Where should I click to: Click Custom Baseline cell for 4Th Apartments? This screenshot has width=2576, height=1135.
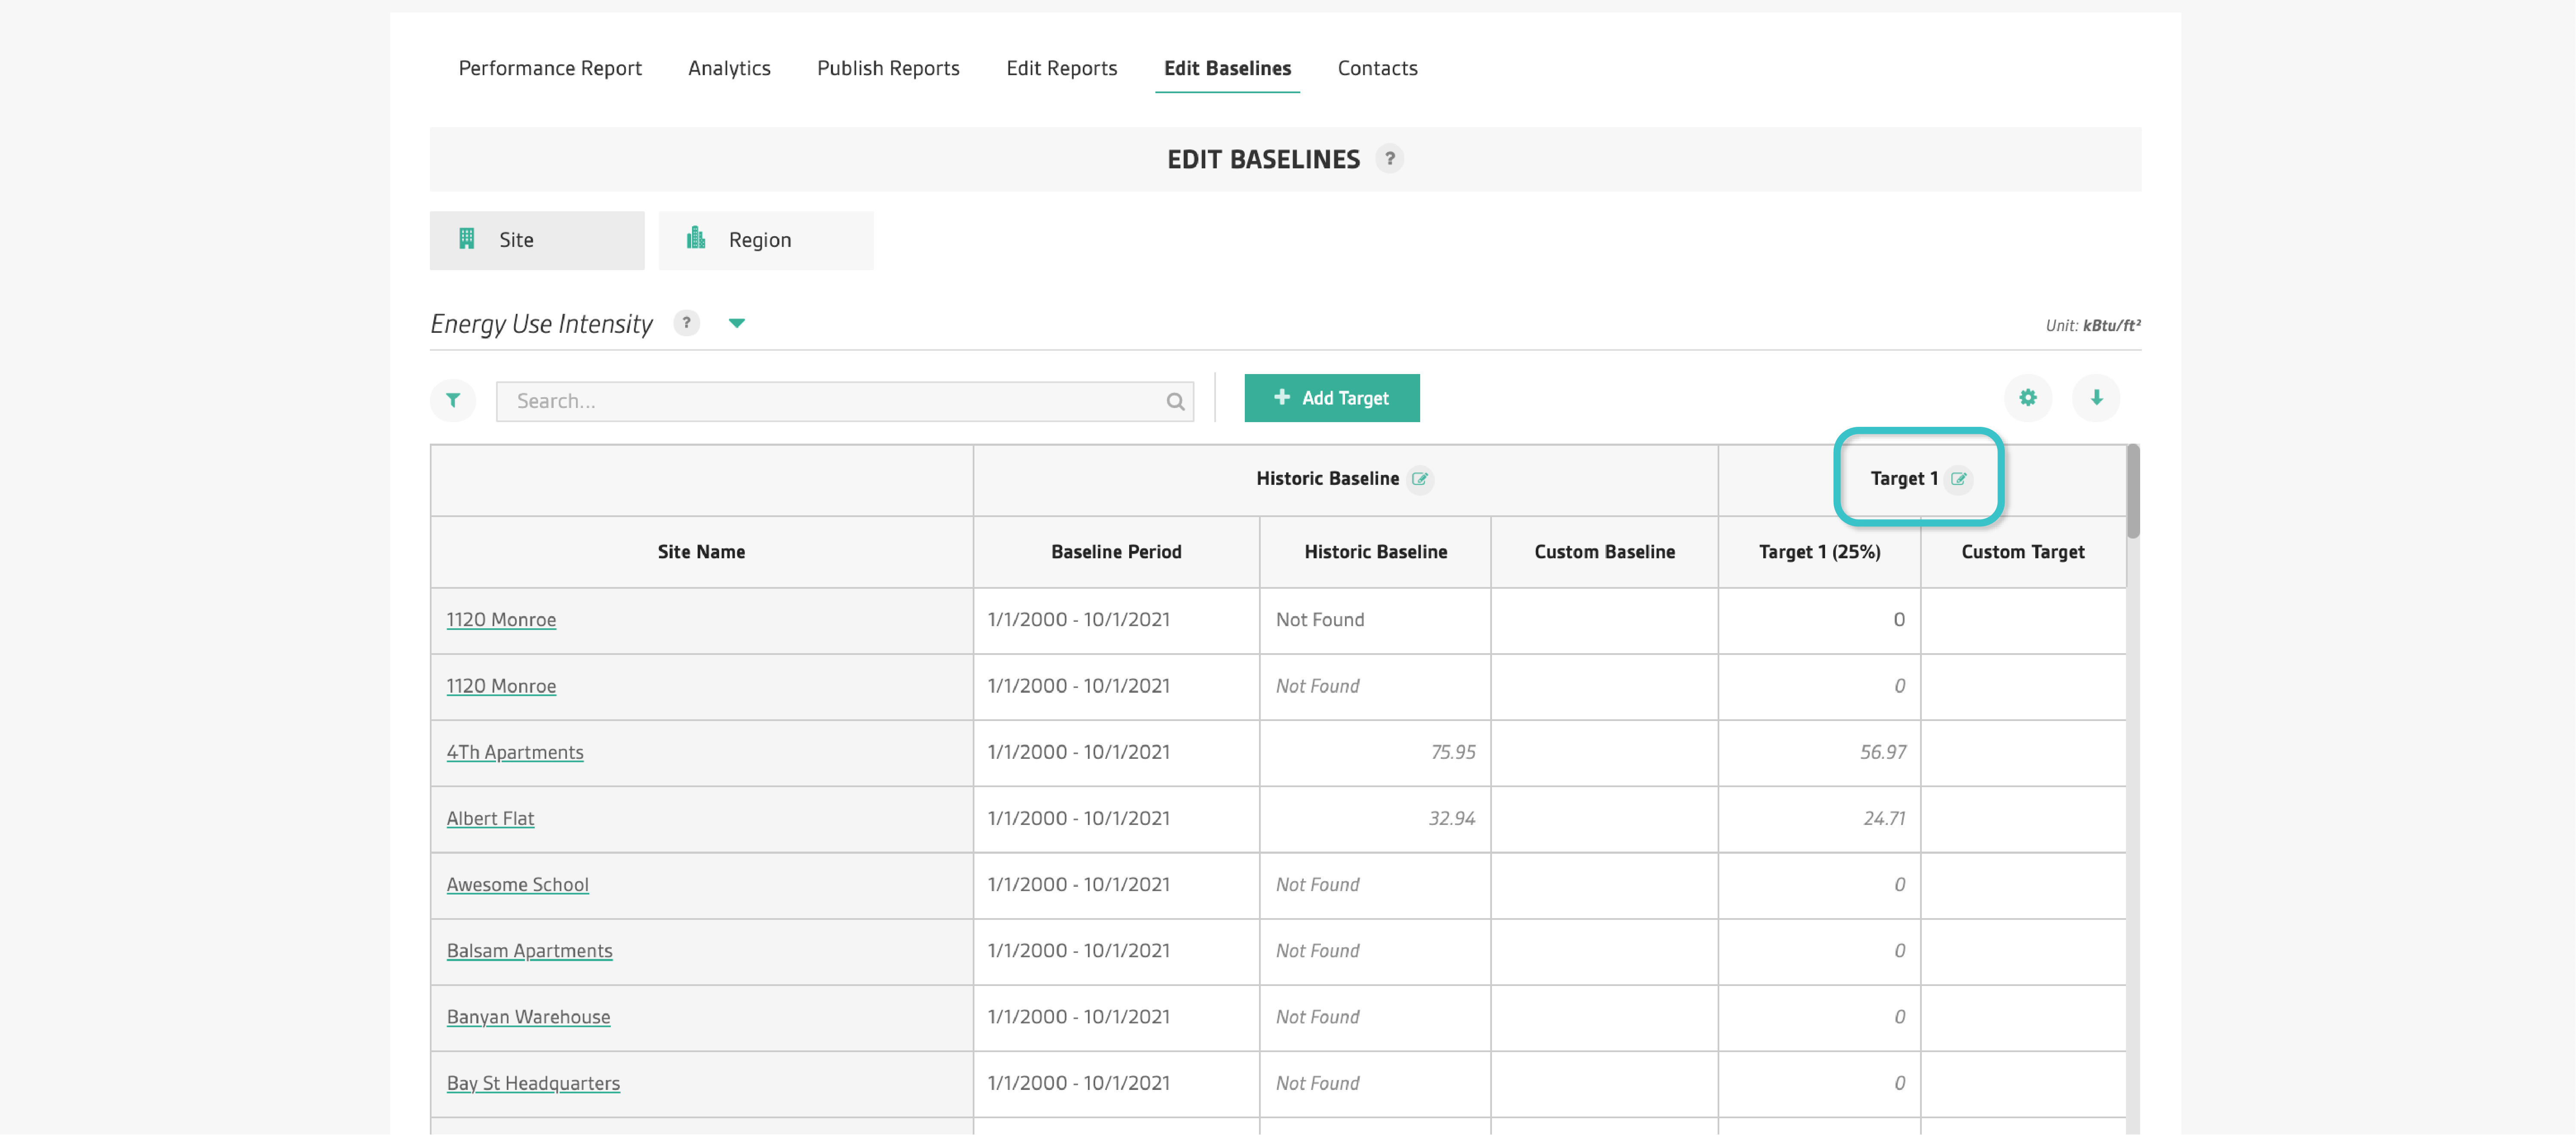pyautogui.click(x=1604, y=753)
